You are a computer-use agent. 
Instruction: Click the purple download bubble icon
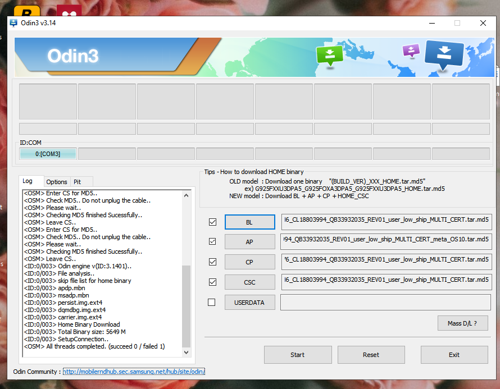(411, 52)
